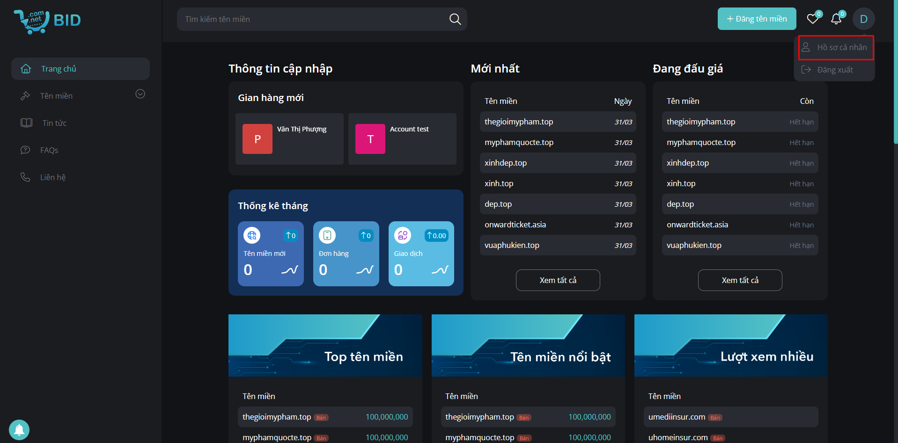Click the Đơn hàng stats icon
Screen dimensions: 898x443
327,235
